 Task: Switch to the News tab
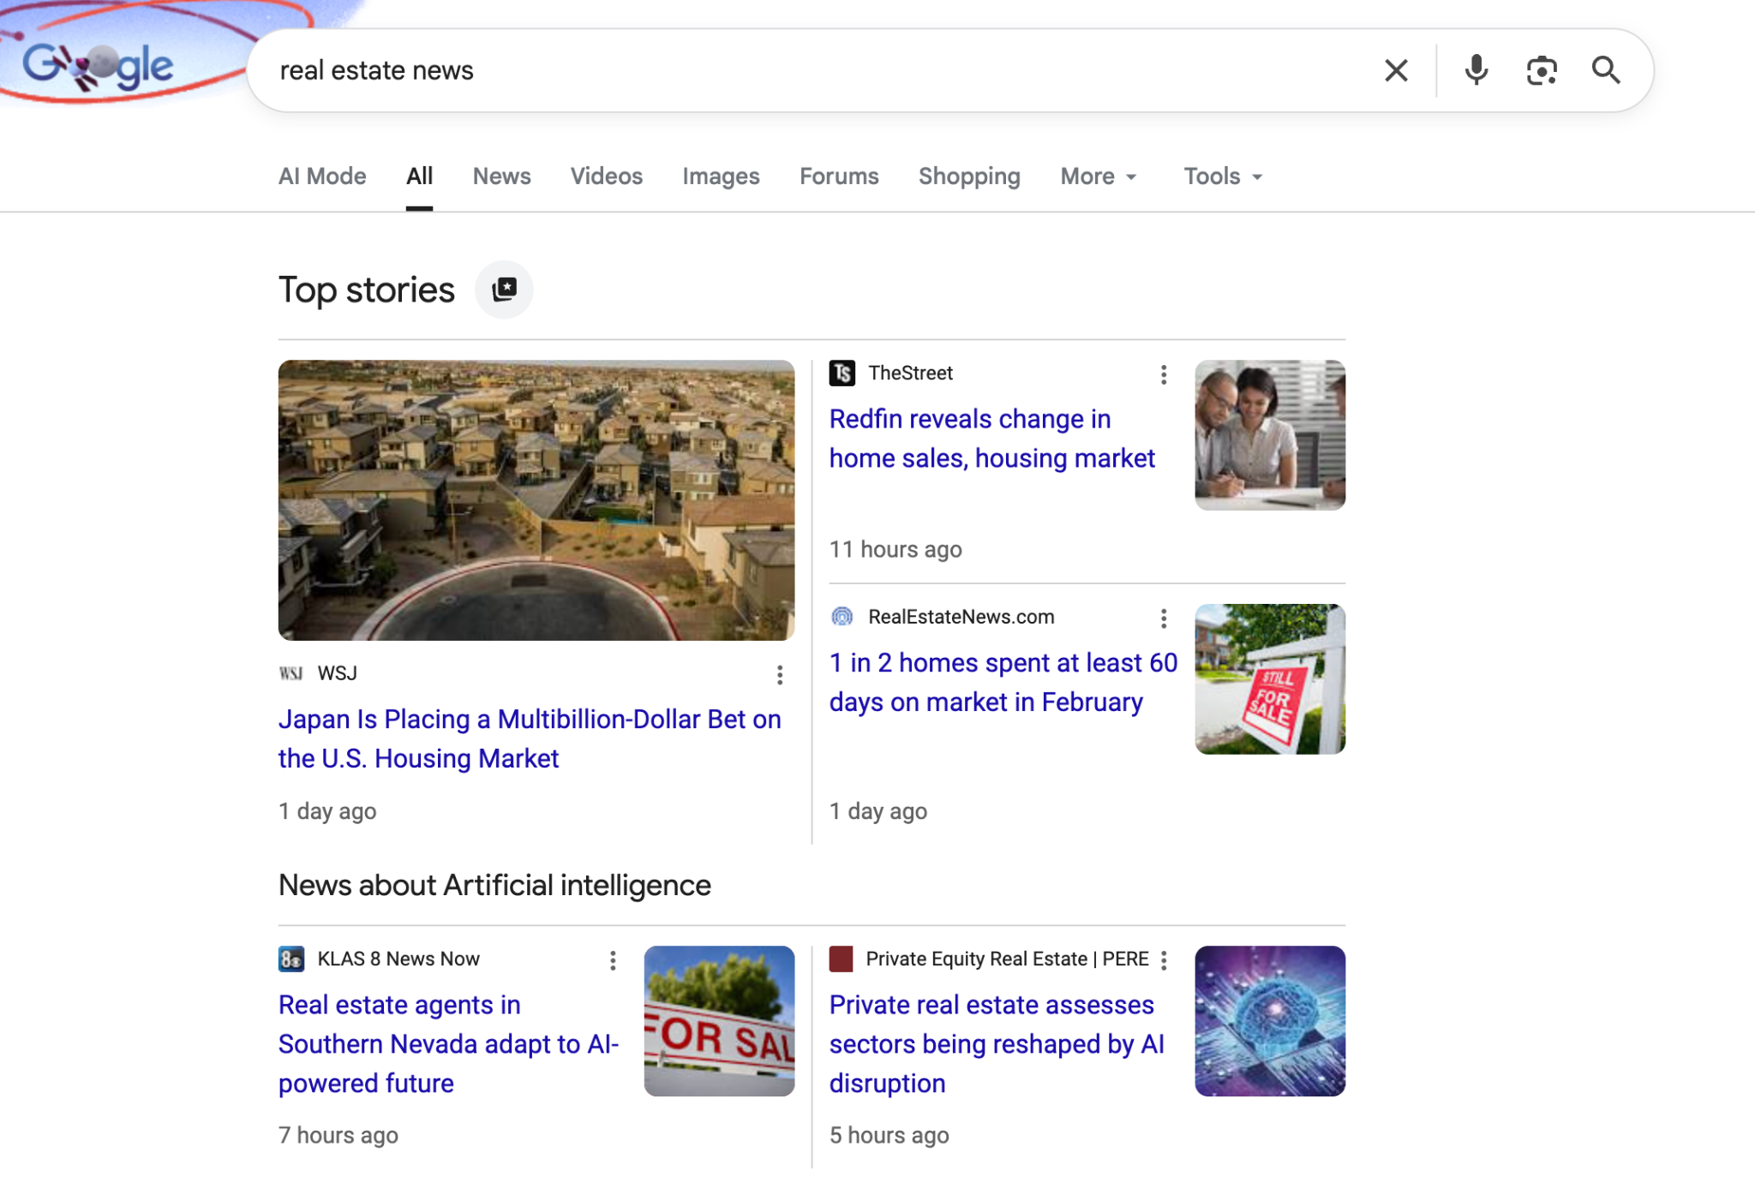pyautogui.click(x=501, y=176)
